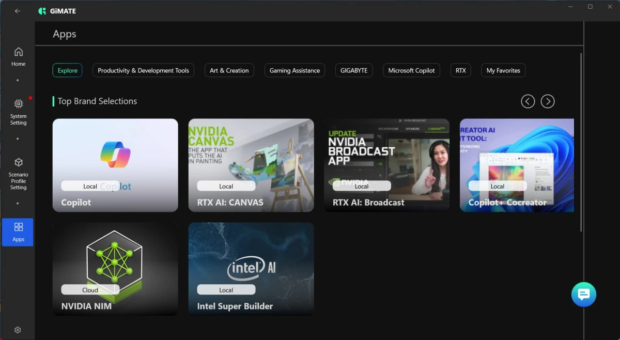
Task: Open the Copilot app card
Action: point(115,165)
